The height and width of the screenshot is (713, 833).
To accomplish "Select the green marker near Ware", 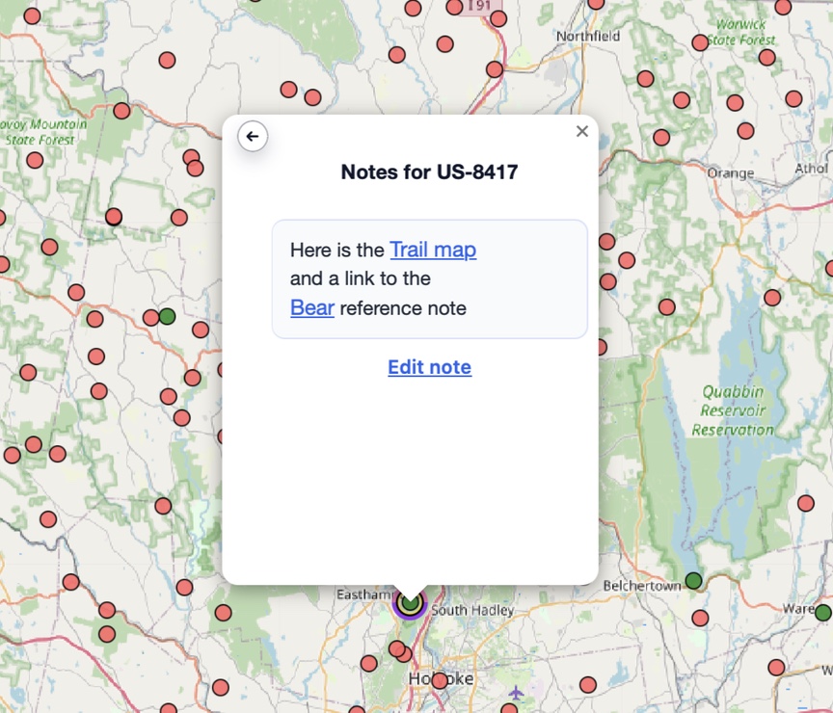I will (x=822, y=613).
